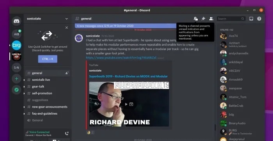273x141 pixels.
Task: Open the inbox icon
Action: pos(251,19)
